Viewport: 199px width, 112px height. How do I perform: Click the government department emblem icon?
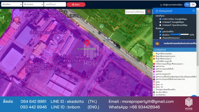[x=157, y=44]
